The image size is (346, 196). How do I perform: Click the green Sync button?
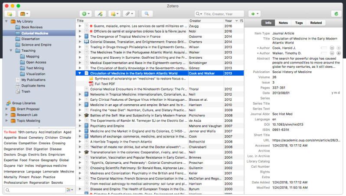pos(336,14)
